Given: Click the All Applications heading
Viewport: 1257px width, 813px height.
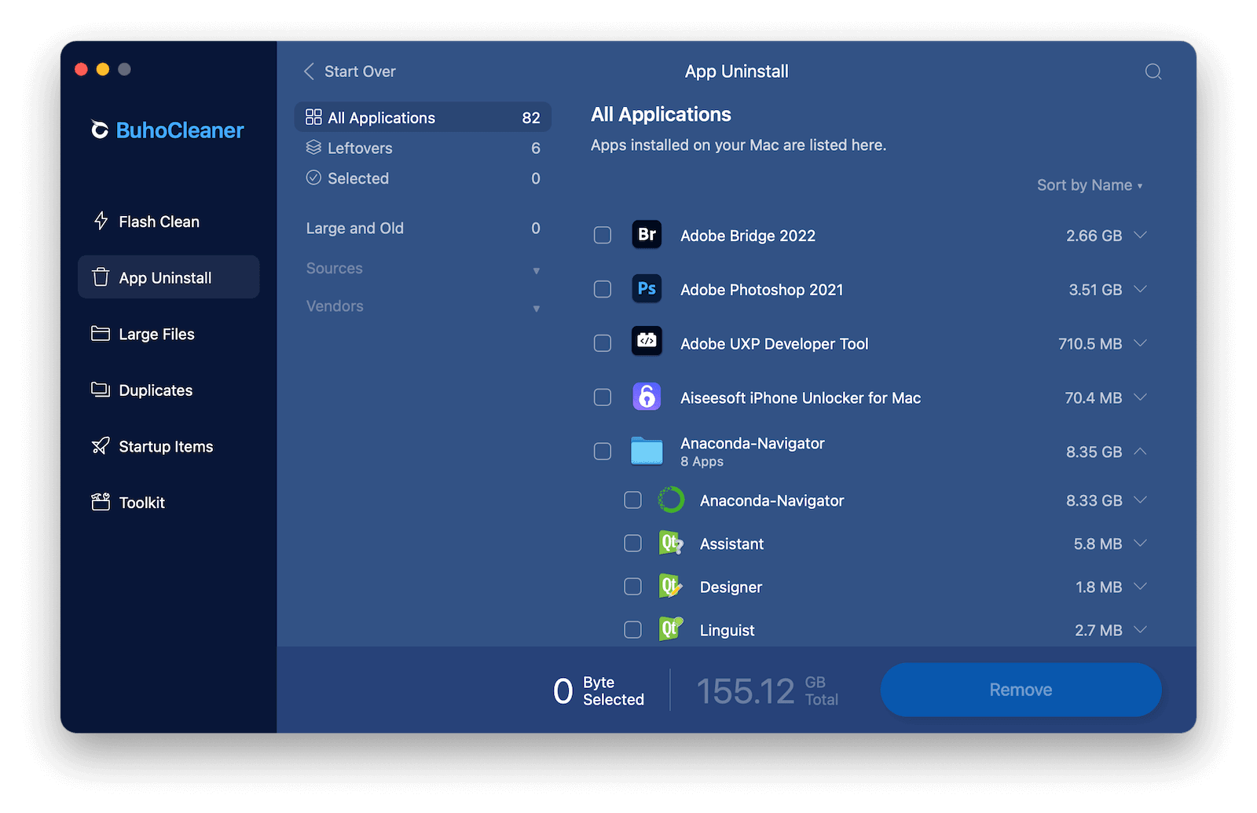Looking at the screenshot, I should point(661,115).
